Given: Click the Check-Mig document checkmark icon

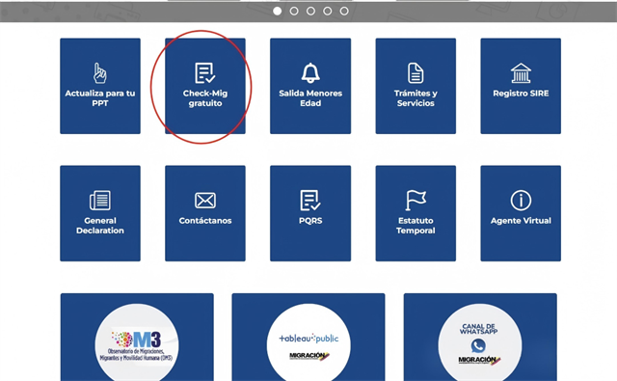Looking at the screenshot, I should pyautogui.click(x=205, y=72).
